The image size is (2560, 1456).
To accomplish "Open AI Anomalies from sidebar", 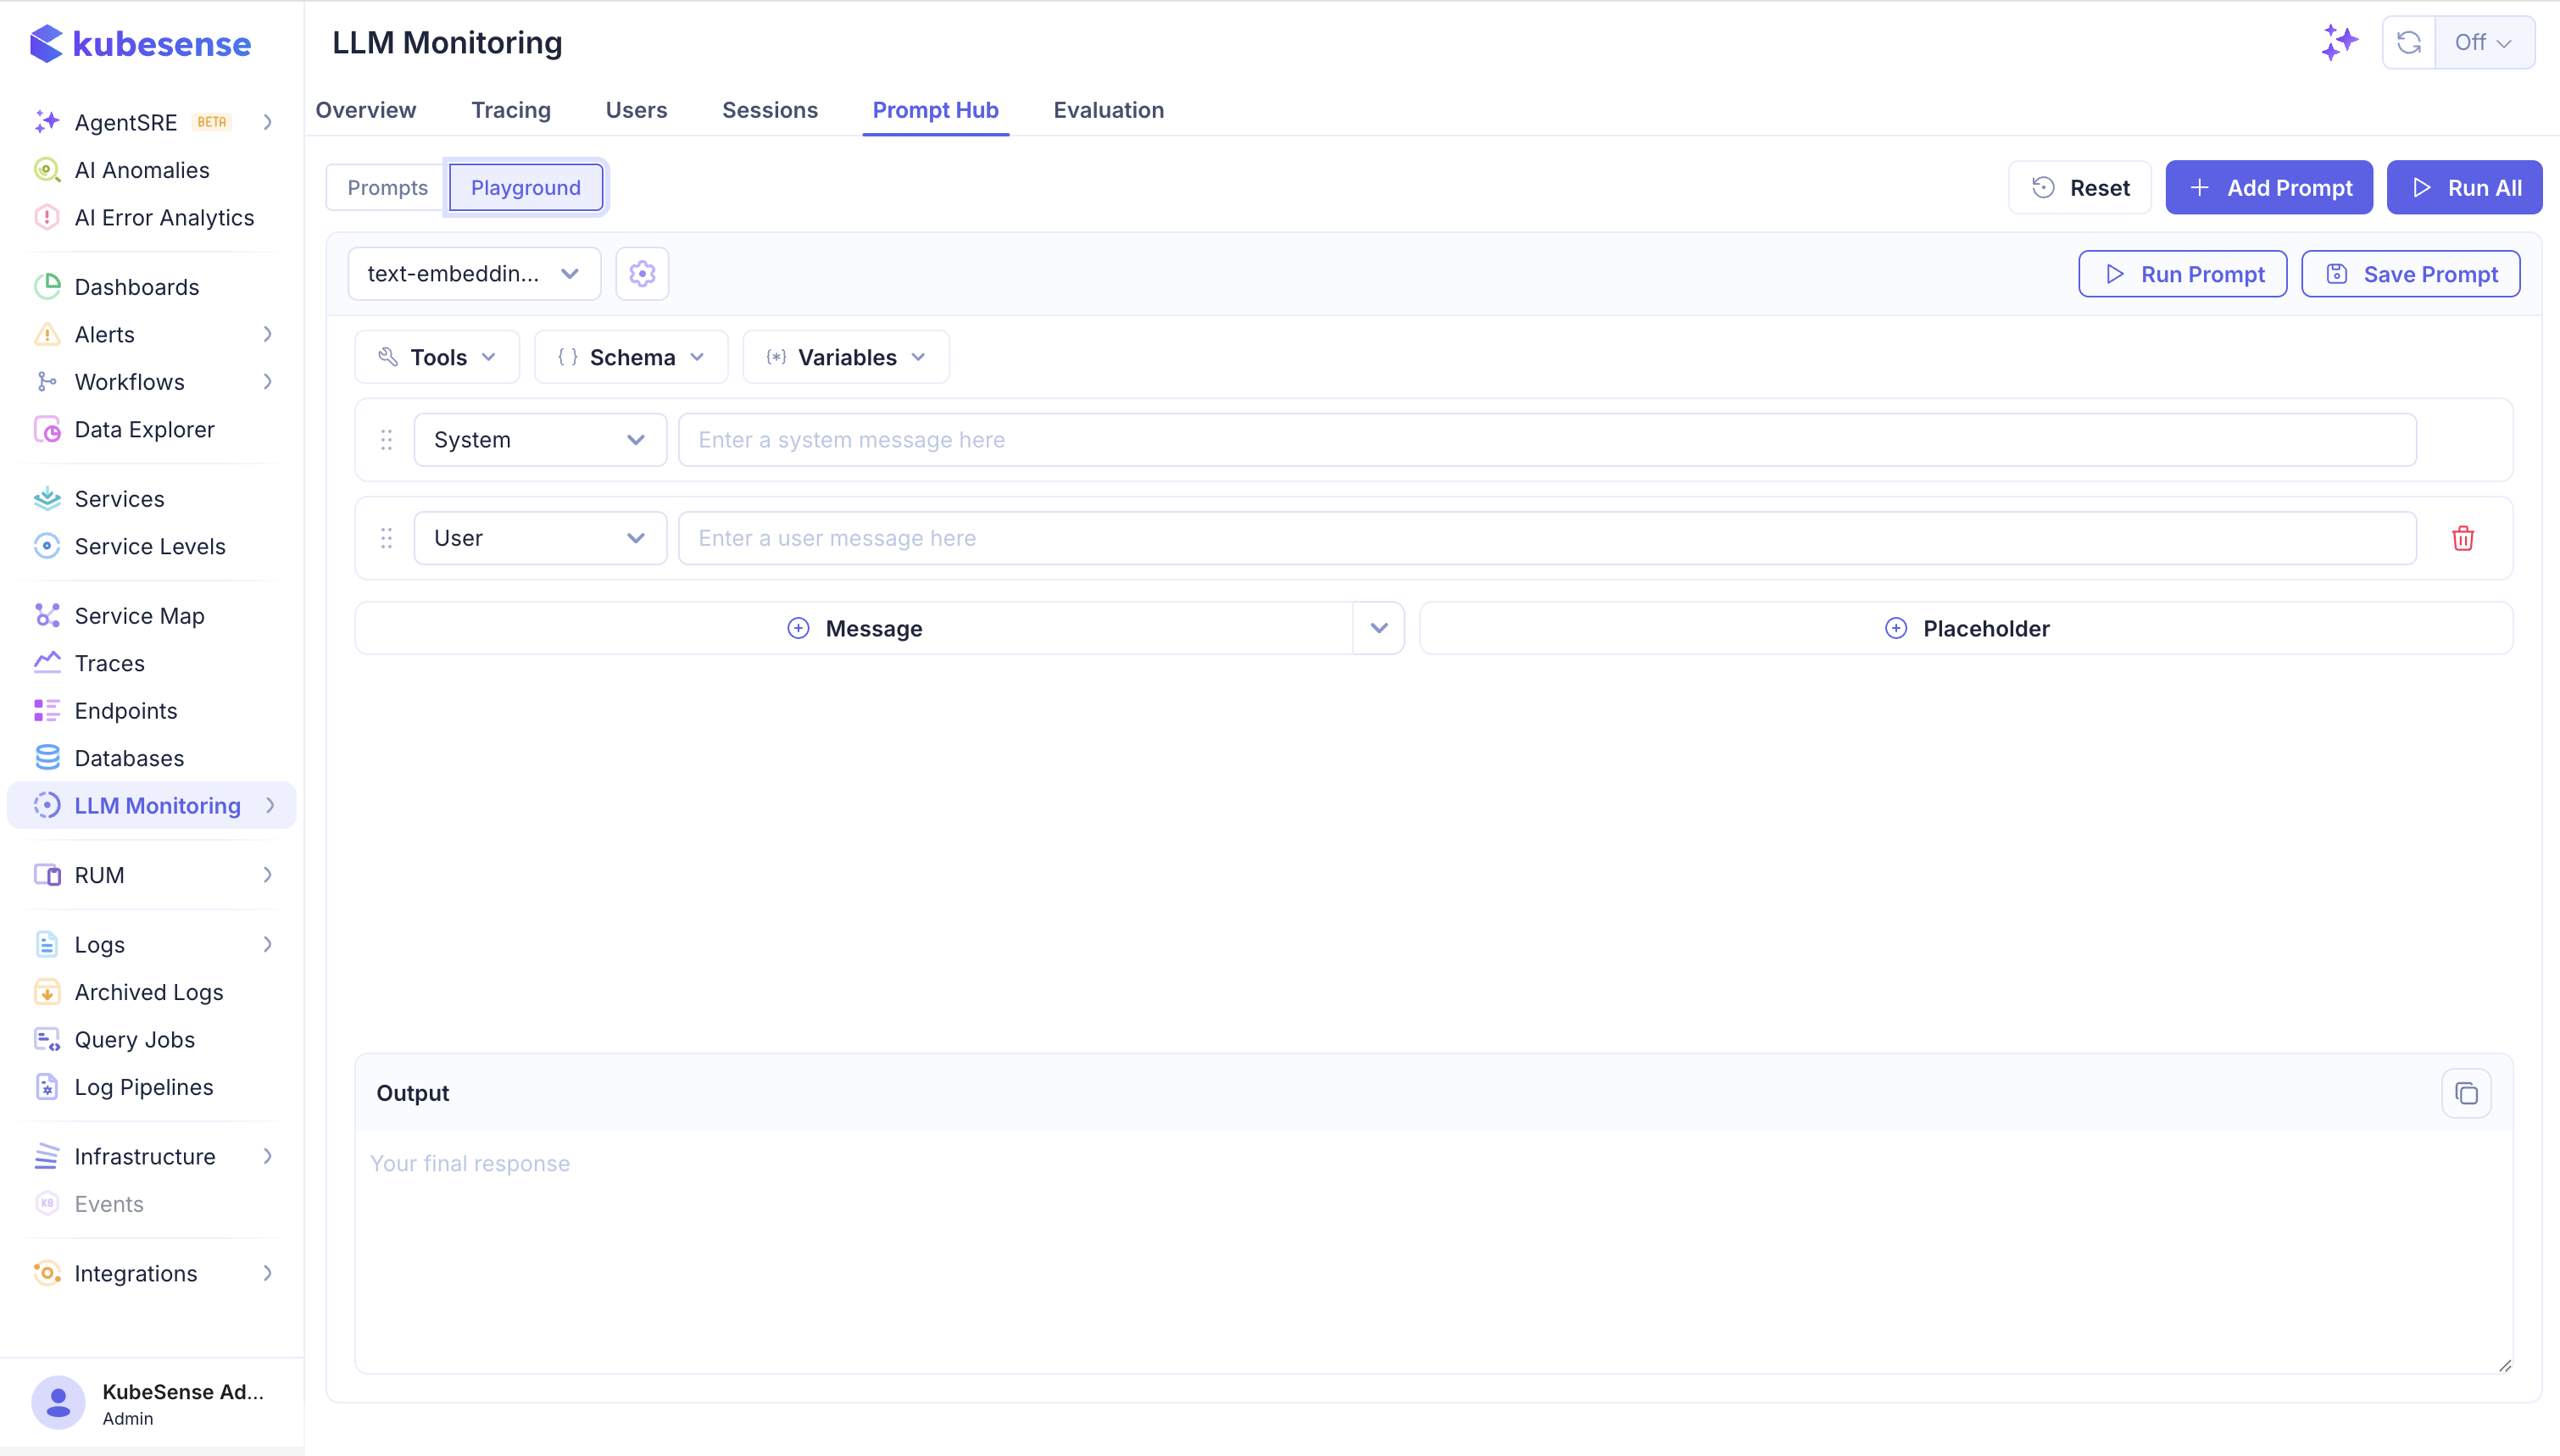I will (141, 170).
